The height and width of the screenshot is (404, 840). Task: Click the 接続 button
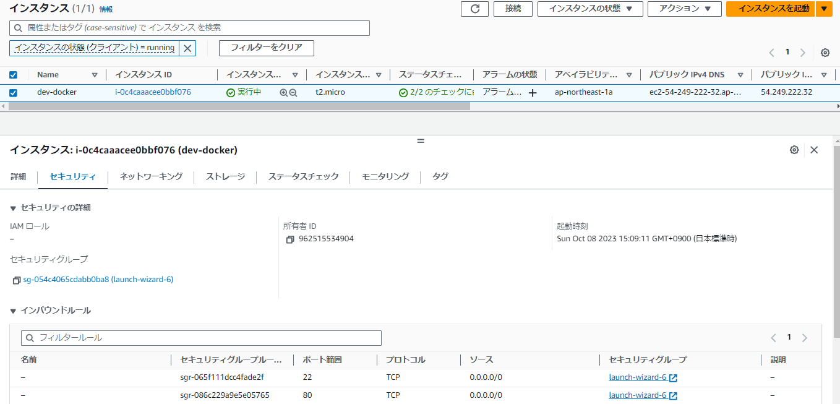tap(513, 9)
